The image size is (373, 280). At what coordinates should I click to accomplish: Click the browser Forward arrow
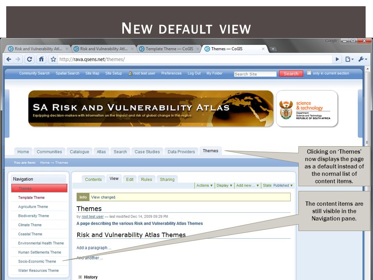pyautogui.click(x=18, y=59)
